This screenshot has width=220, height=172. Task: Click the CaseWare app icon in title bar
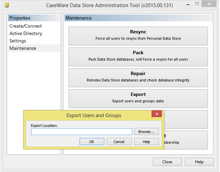(x=7, y=5)
